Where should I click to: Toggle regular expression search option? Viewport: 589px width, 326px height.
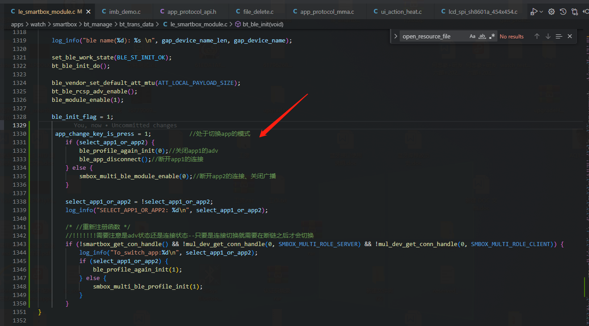[x=492, y=36]
